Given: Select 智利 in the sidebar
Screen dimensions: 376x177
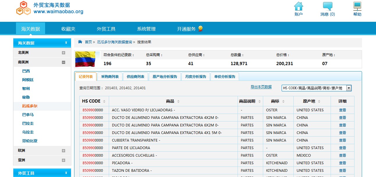Looking at the screenshot, I should pos(26,89).
